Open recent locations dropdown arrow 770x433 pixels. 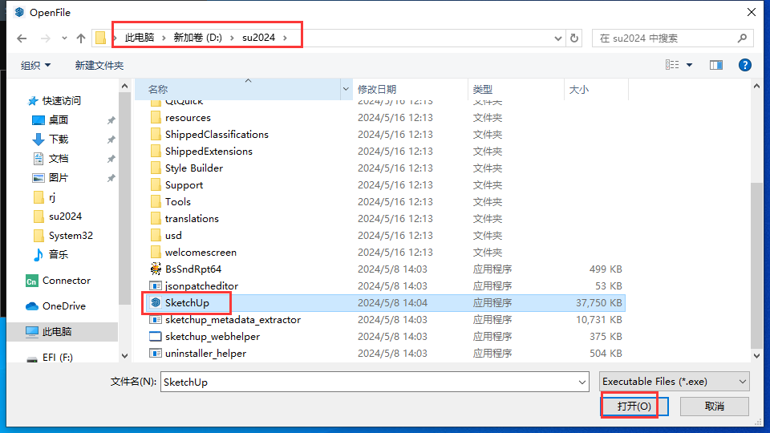tap(64, 38)
